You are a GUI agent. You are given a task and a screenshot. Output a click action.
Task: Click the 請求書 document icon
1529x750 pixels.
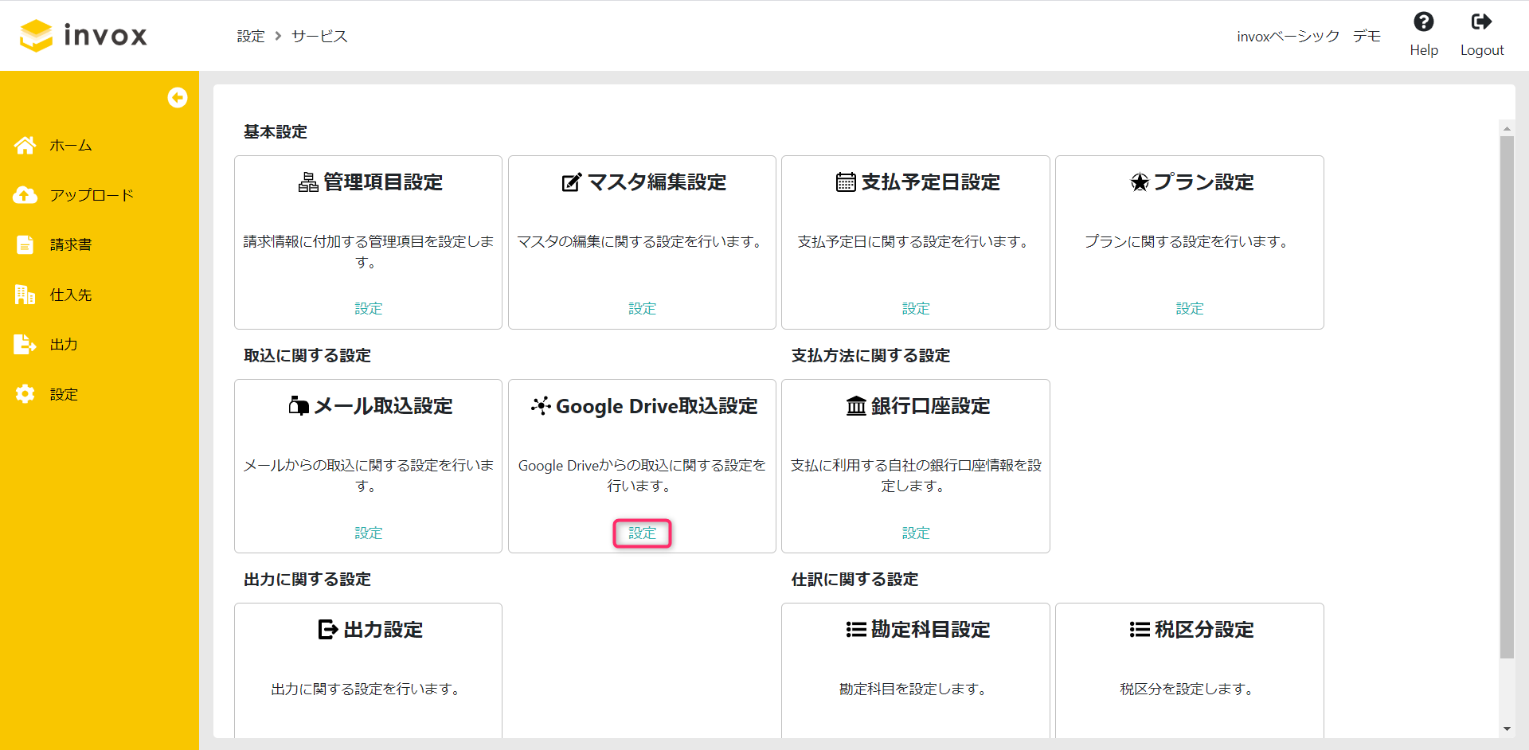click(x=25, y=244)
